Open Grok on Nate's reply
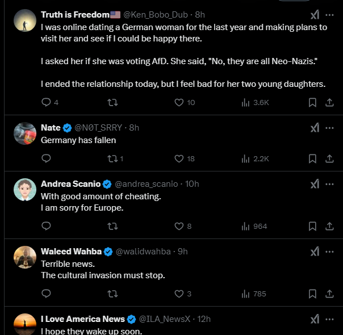343x335 pixels. 315,128
